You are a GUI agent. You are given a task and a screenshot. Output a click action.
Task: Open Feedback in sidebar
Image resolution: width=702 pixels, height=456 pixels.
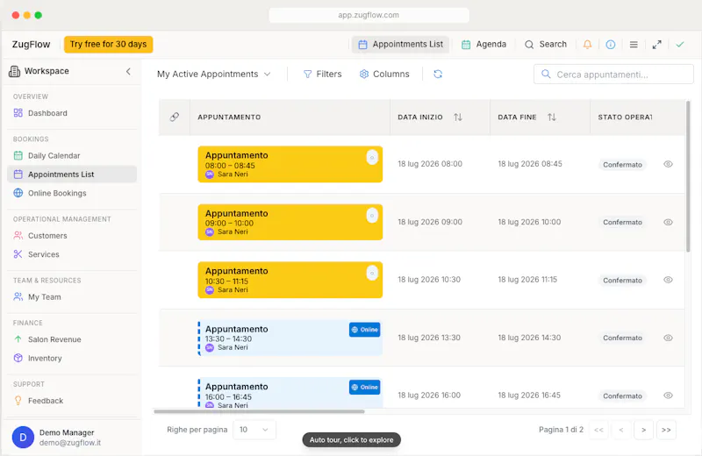click(72, 401)
